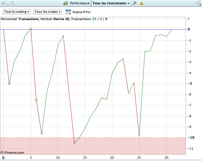Viewport: 202px width, 161px height.
Task: Click the '25' tick on horizontal axis
Action: [x=139, y=158]
